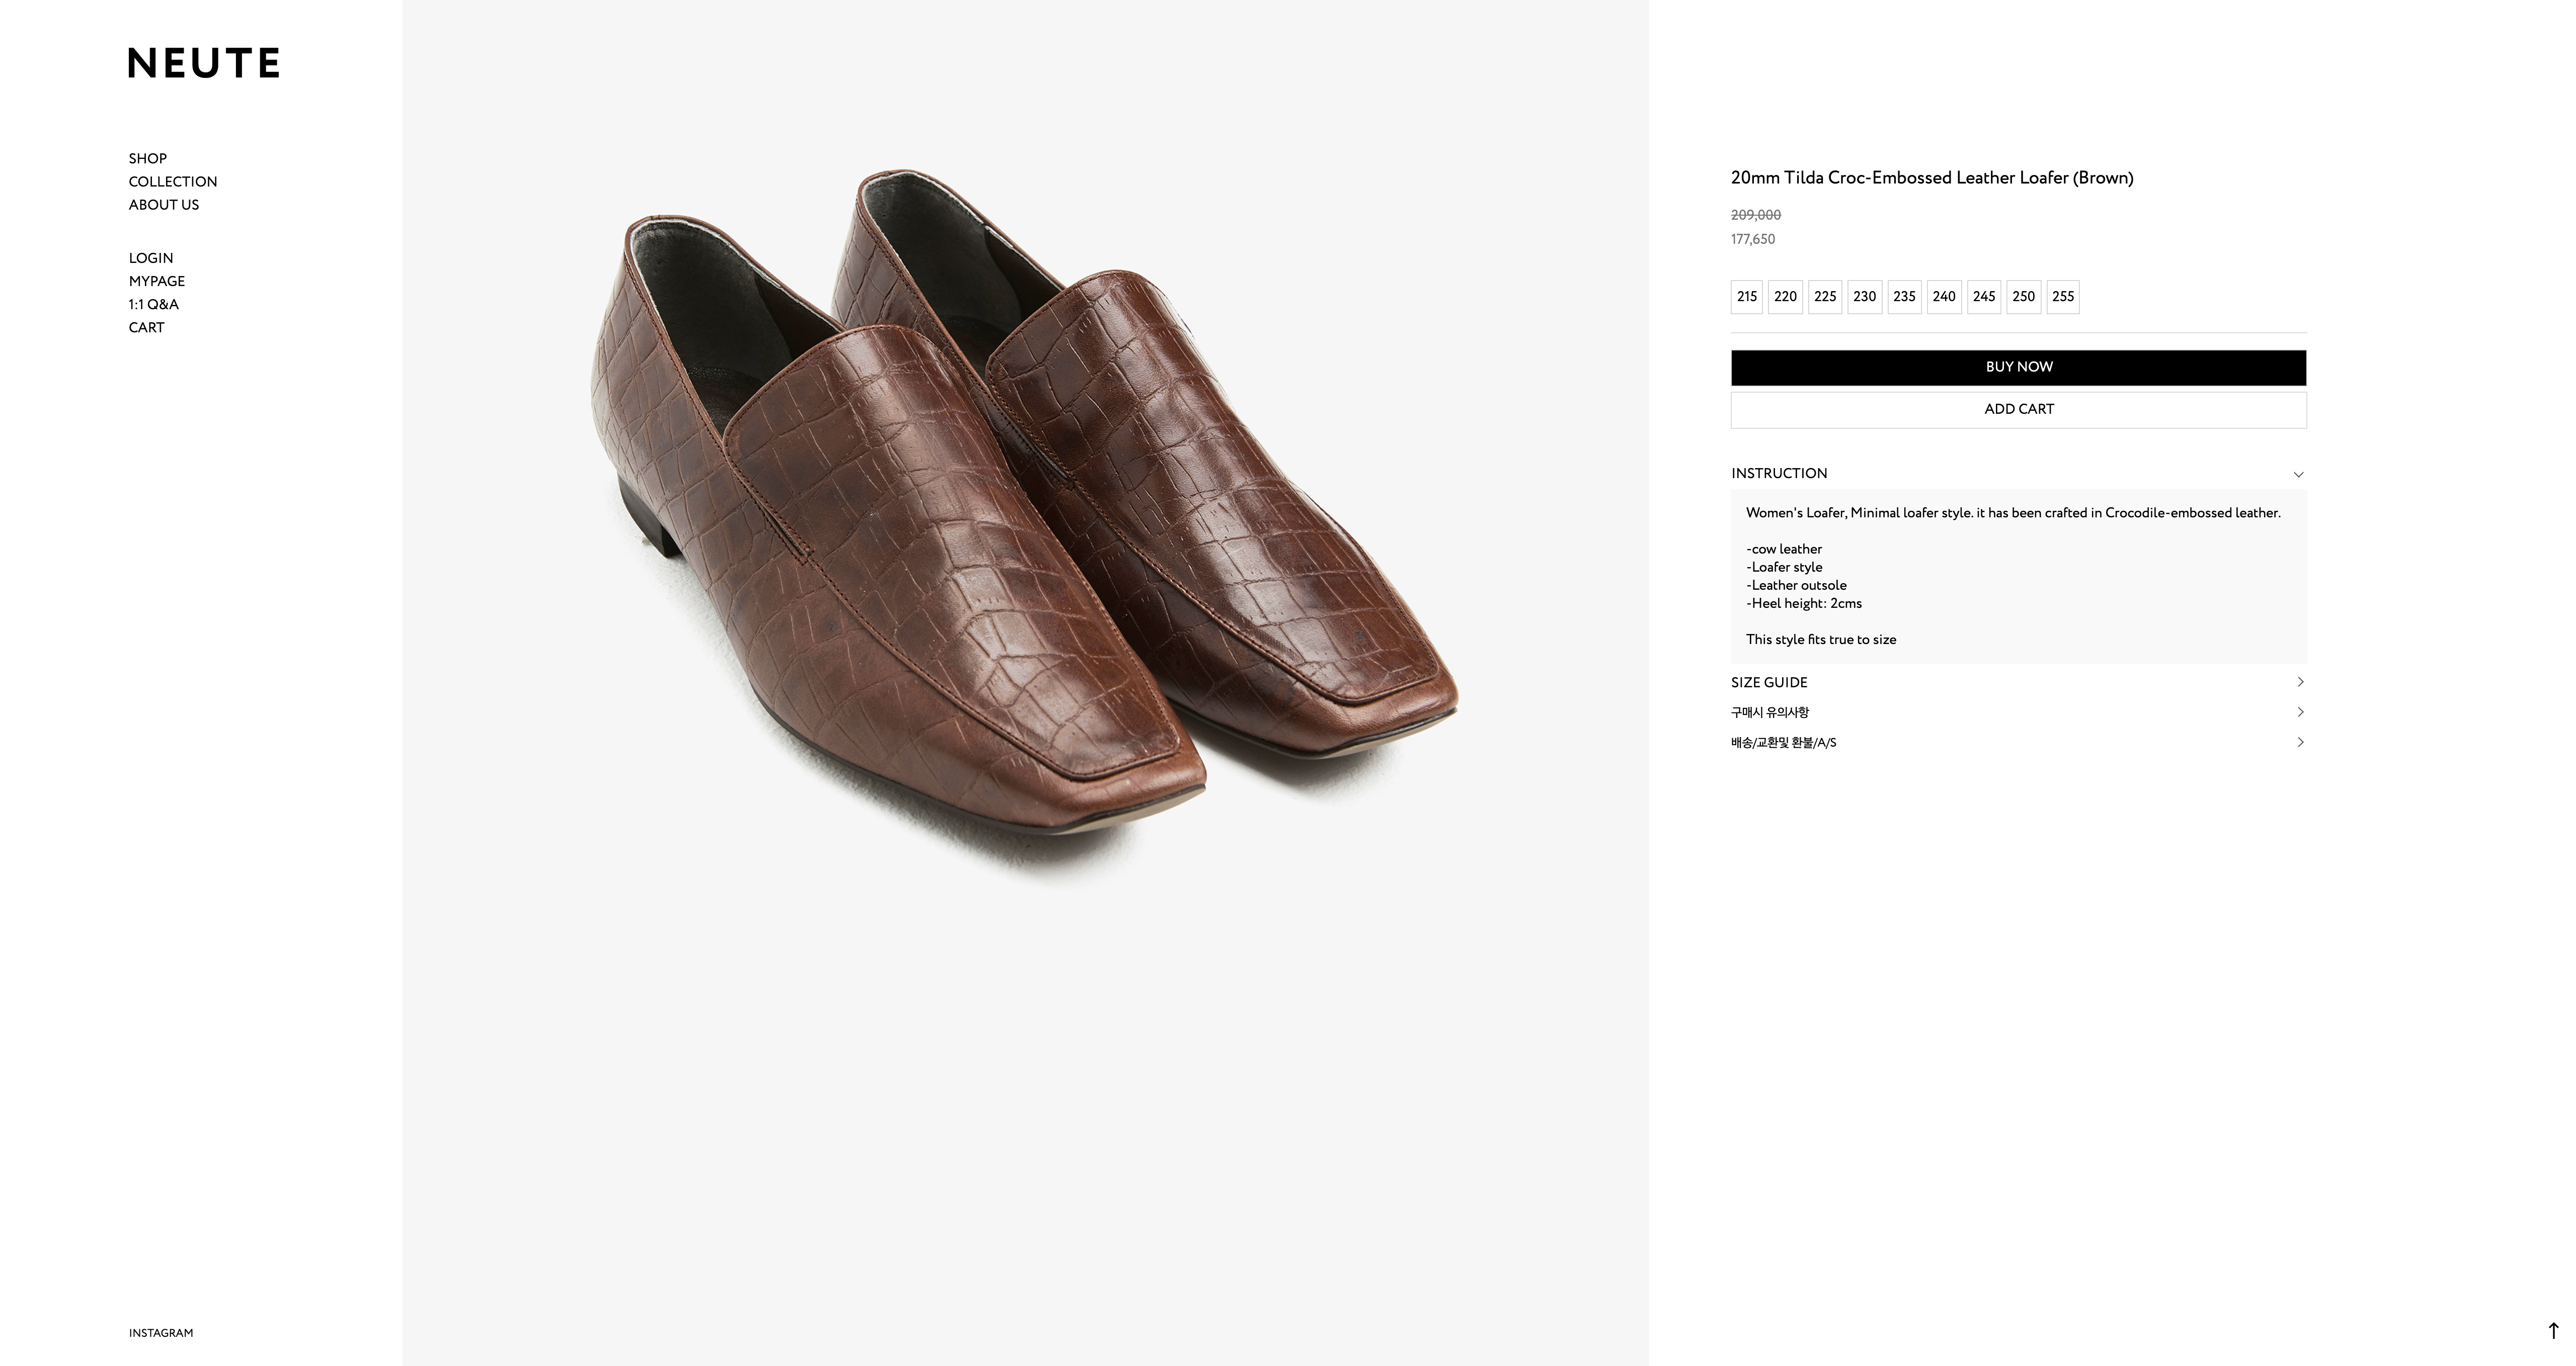Image resolution: width=2576 pixels, height=1366 pixels.
Task: Choose size 245 option
Action: [x=1984, y=297]
